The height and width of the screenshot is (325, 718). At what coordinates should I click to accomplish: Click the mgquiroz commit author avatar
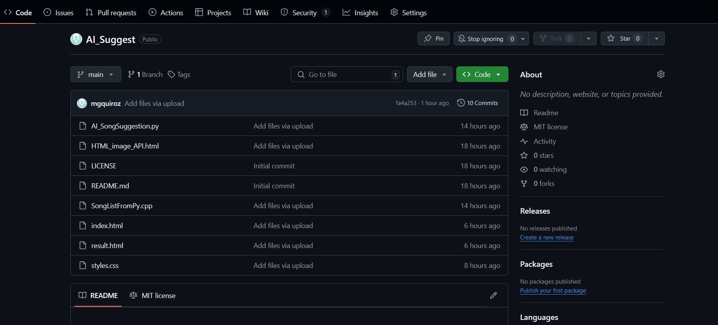82,103
